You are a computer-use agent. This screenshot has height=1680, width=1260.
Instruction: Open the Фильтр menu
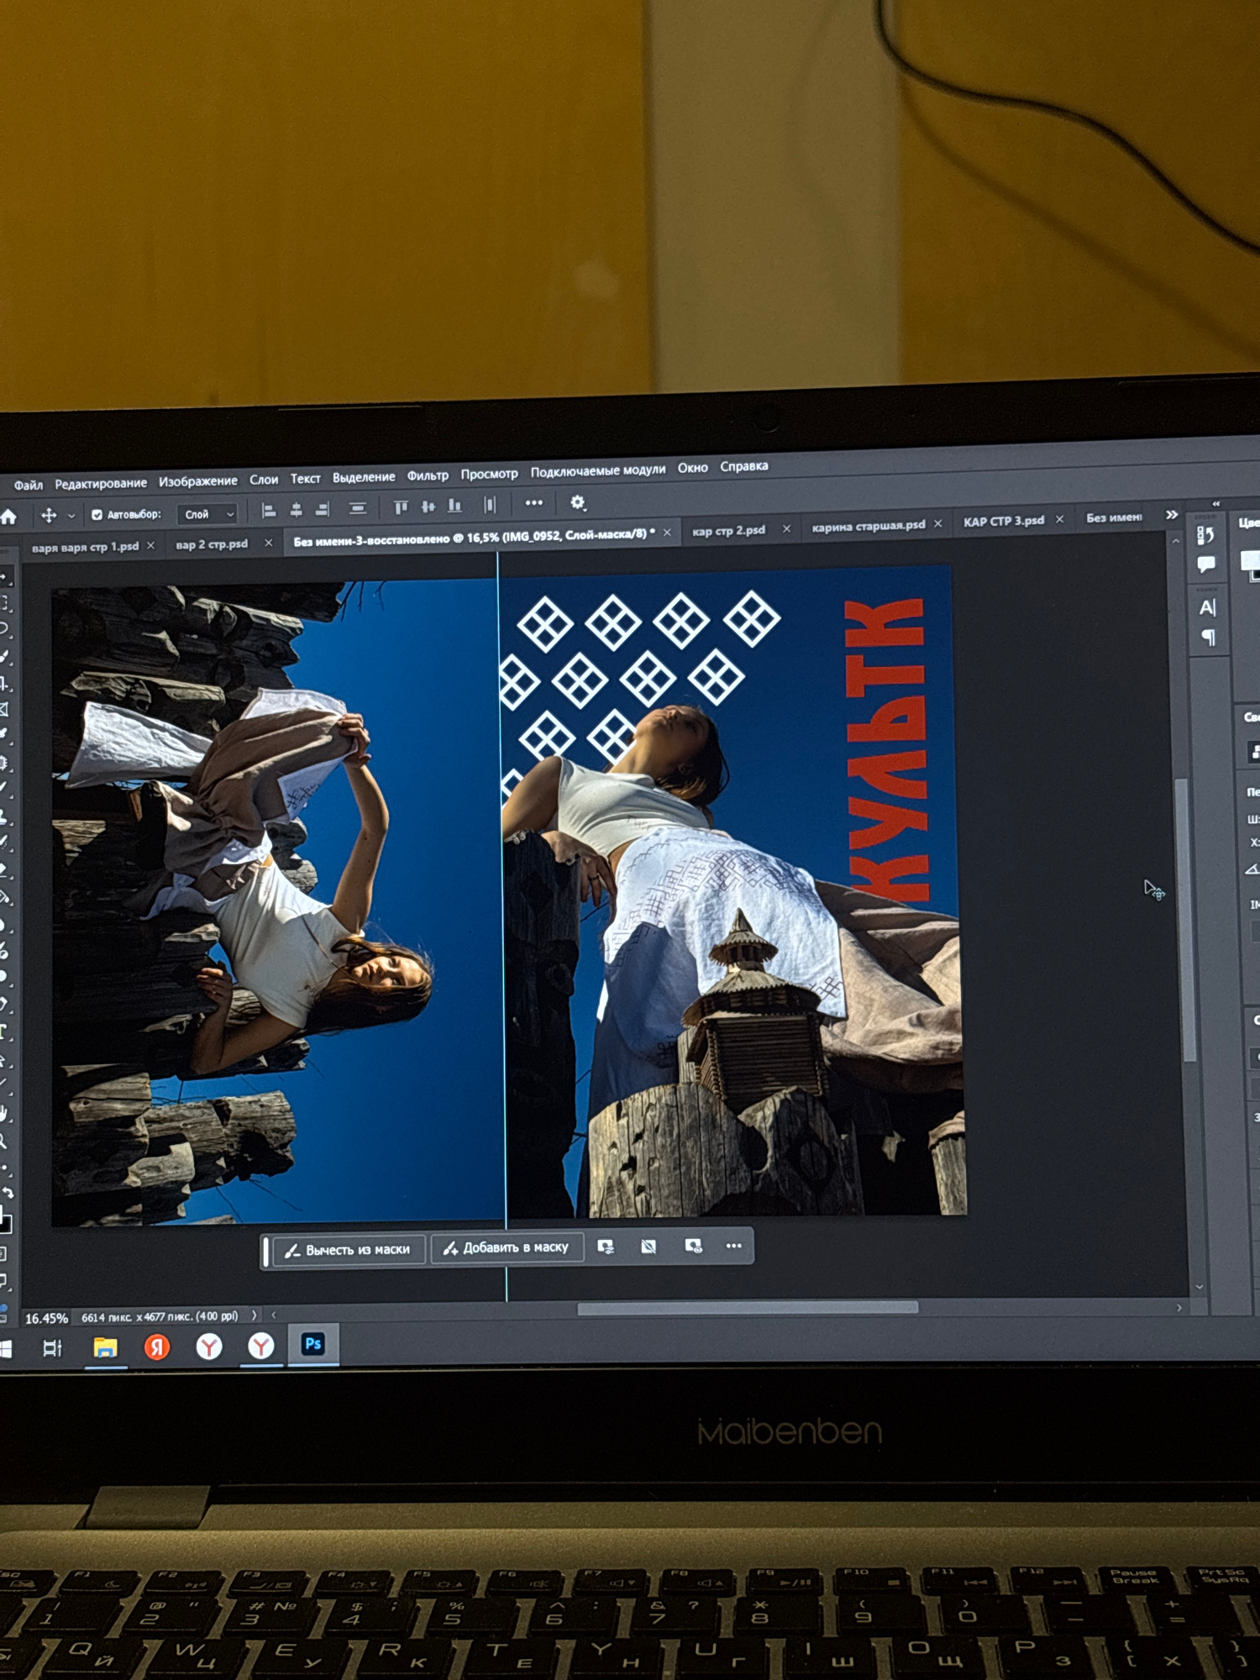point(428,475)
